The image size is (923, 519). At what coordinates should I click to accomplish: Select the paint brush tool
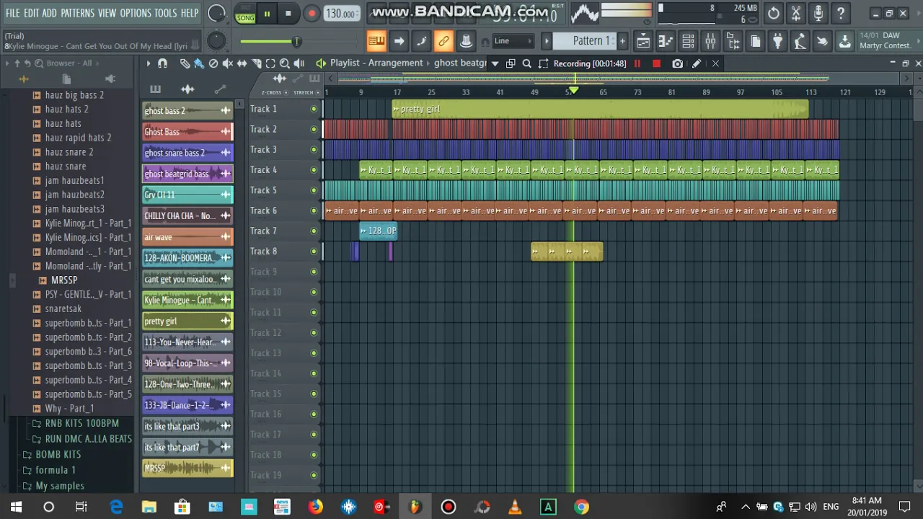(199, 63)
